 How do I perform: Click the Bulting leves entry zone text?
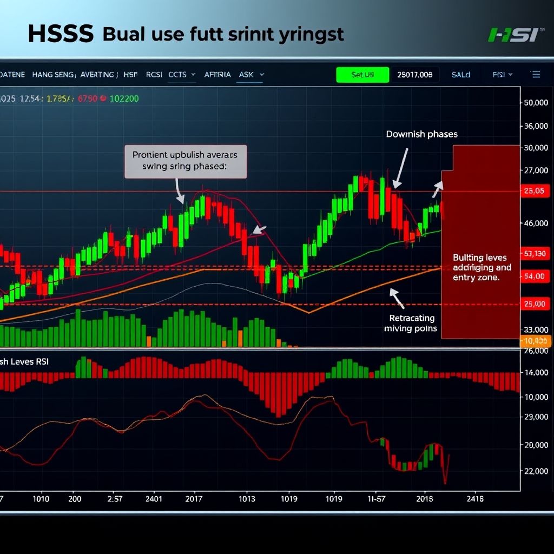(482, 267)
